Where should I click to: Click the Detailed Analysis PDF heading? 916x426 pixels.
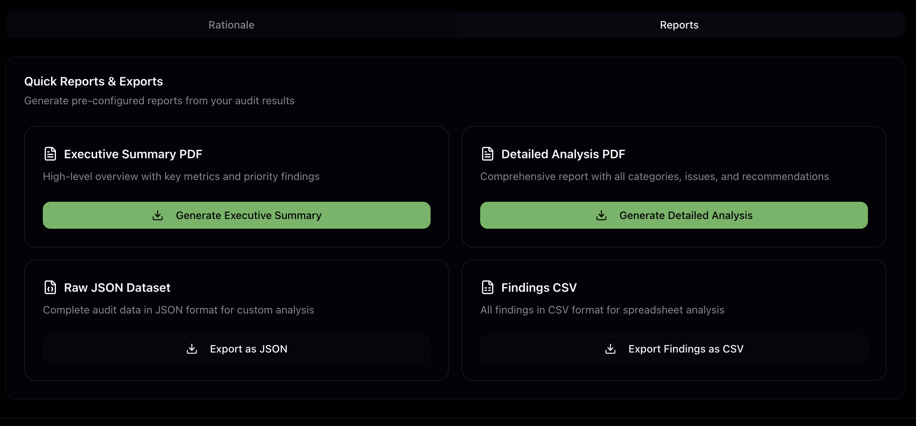pos(563,154)
